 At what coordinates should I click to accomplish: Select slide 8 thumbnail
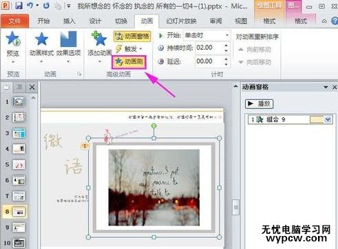tap(19, 212)
